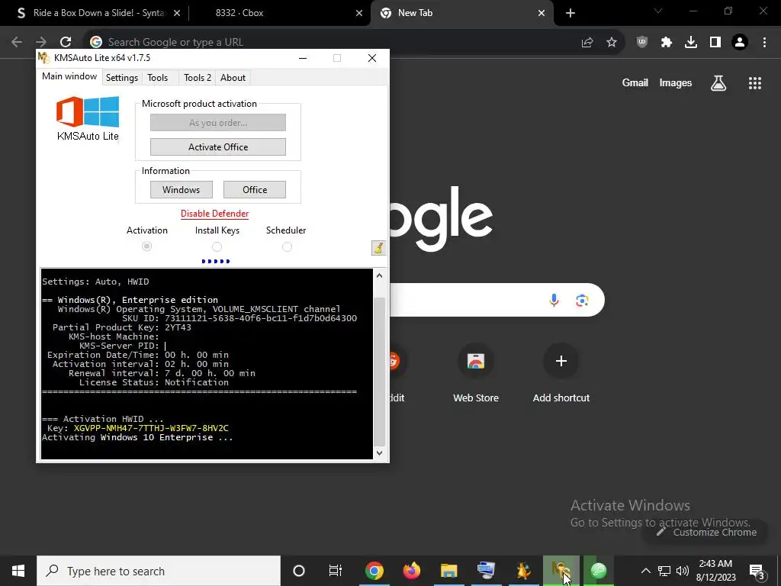The width and height of the screenshot is (781, 586).
Task: Switch to the 8332 · Cbox tab
Action: (239, 13)
